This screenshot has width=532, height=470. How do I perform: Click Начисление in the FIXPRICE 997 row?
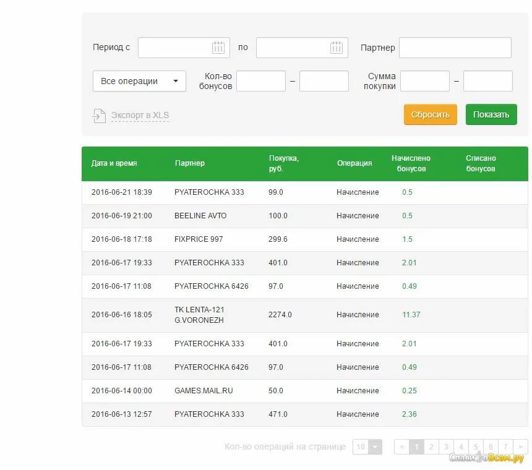pyautogui.click(x=358, y=239)
